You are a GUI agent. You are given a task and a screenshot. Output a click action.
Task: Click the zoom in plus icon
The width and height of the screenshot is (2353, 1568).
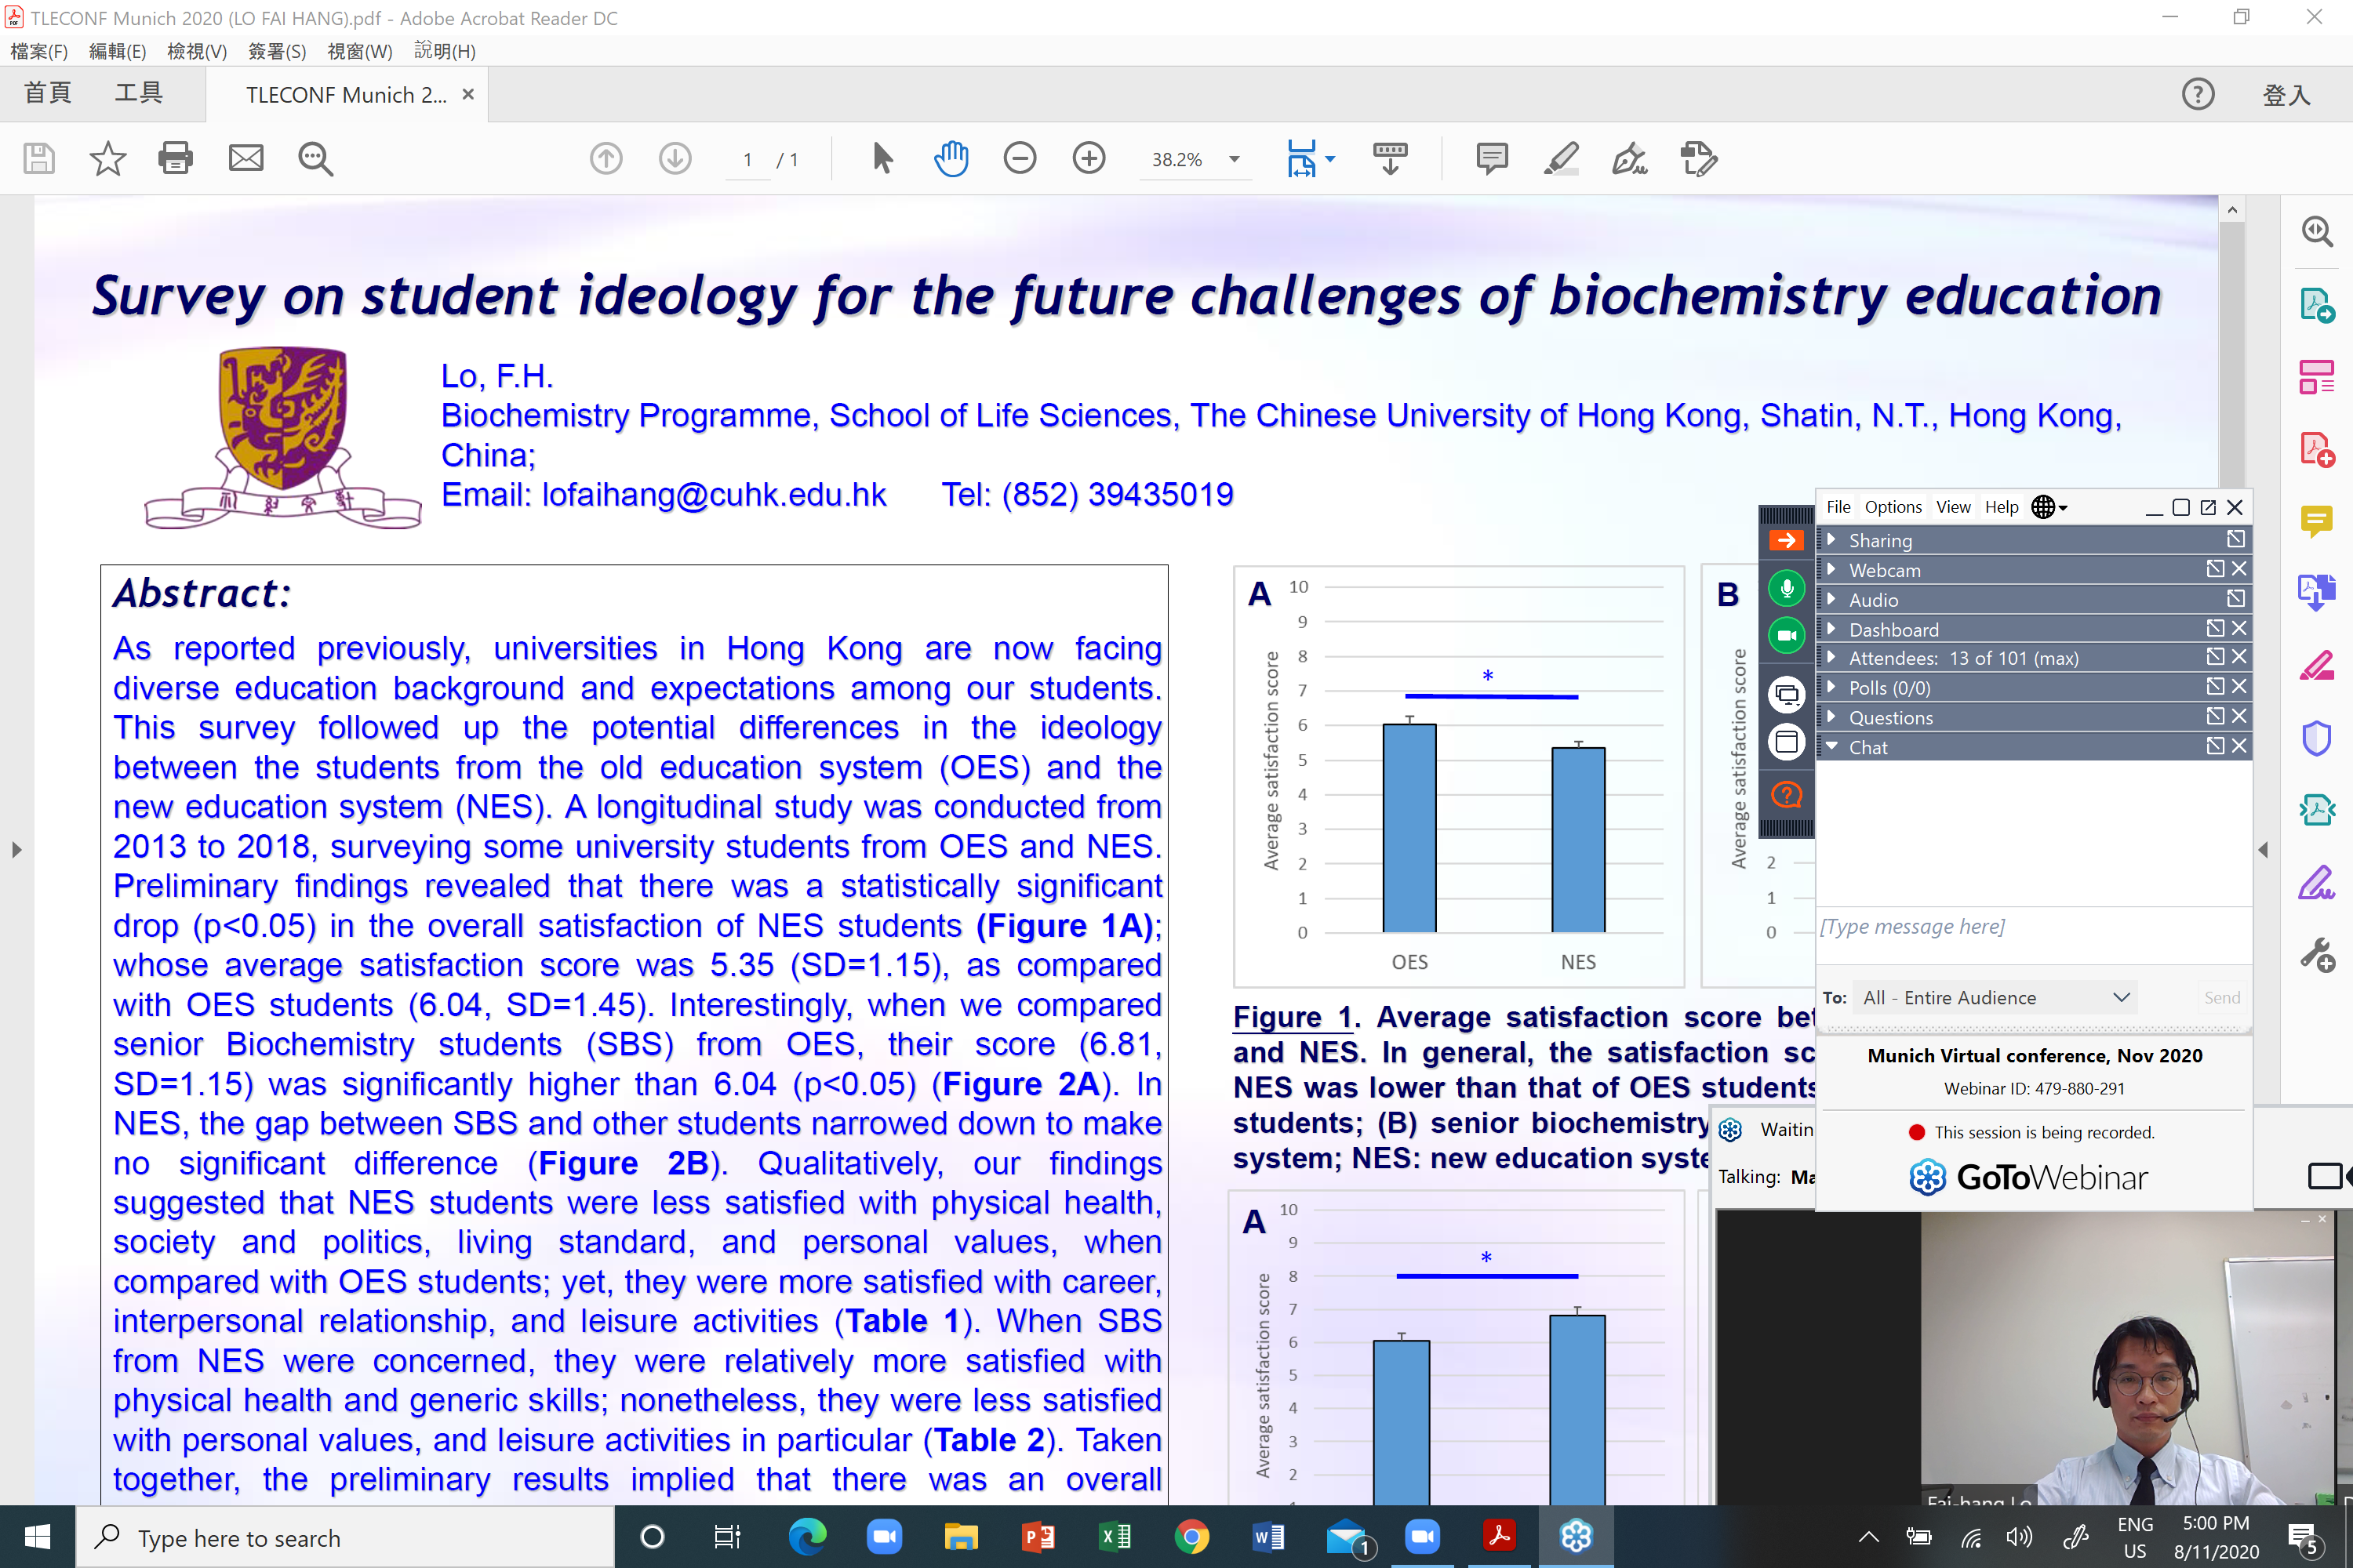point(1089,158)
